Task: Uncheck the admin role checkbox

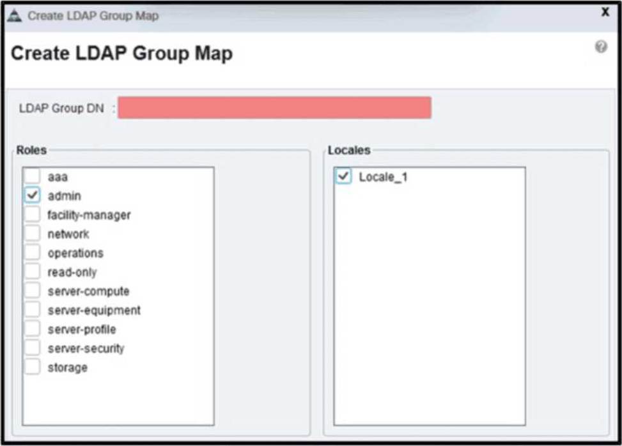Action: tap(33, 196)
